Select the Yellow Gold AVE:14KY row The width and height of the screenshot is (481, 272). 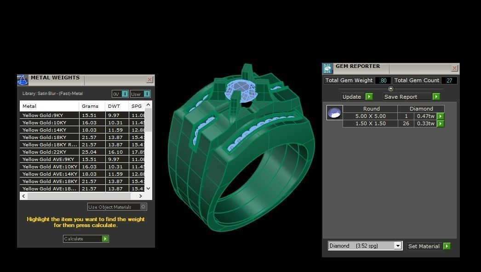coord(82,174)
